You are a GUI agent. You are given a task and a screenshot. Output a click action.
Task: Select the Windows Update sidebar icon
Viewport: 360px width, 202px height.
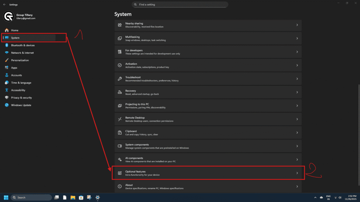point(7,105)
